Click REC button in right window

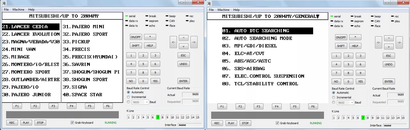(217, 123)
